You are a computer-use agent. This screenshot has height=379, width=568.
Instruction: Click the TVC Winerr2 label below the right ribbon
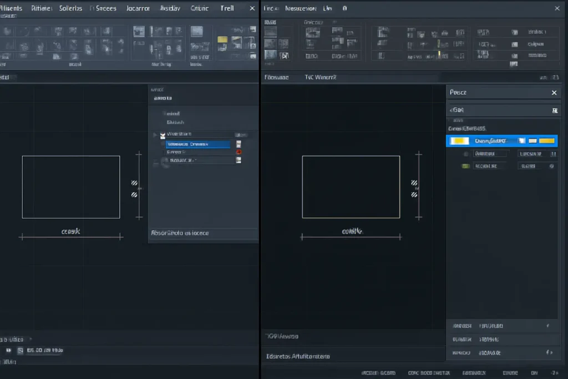point(321,78)
